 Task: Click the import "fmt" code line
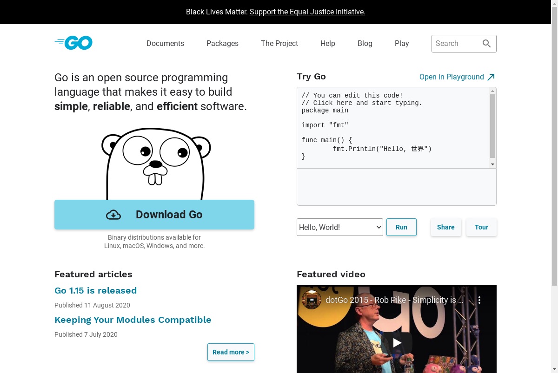[x=325, y=125]
